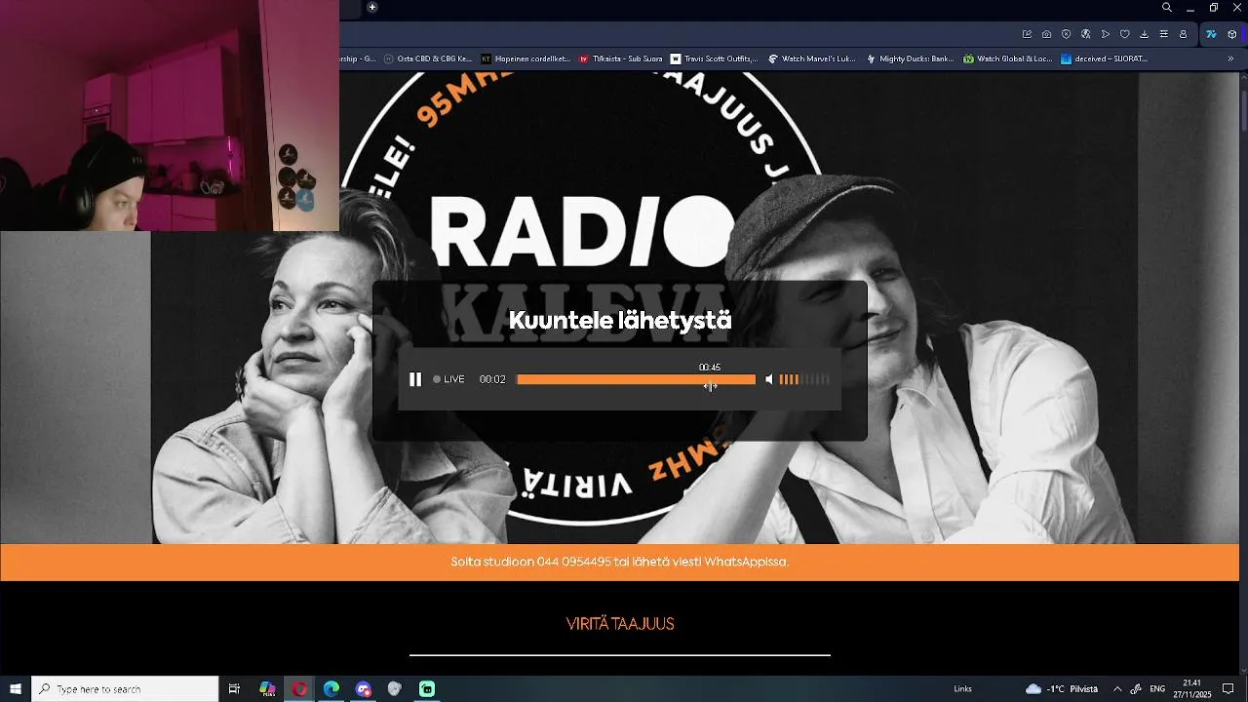Open the weather widget -1°C Pilvistä
Image resolution: width=1248 pixels, height=702 pixels.
[1062, 688]
